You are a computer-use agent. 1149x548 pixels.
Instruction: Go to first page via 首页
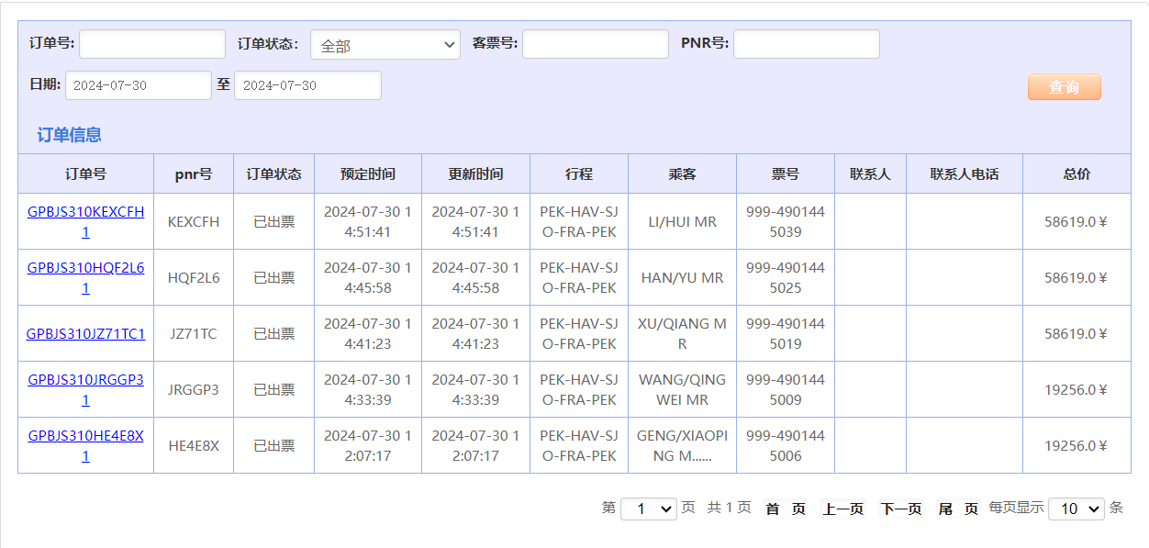click(786, 509)
